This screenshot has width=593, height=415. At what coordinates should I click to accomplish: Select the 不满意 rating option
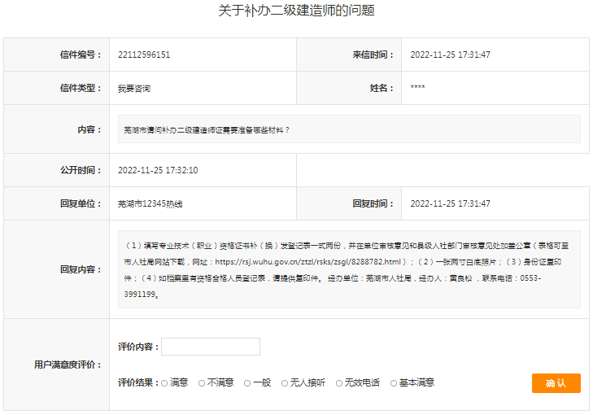pyautogui.click(x=202, y=383)
